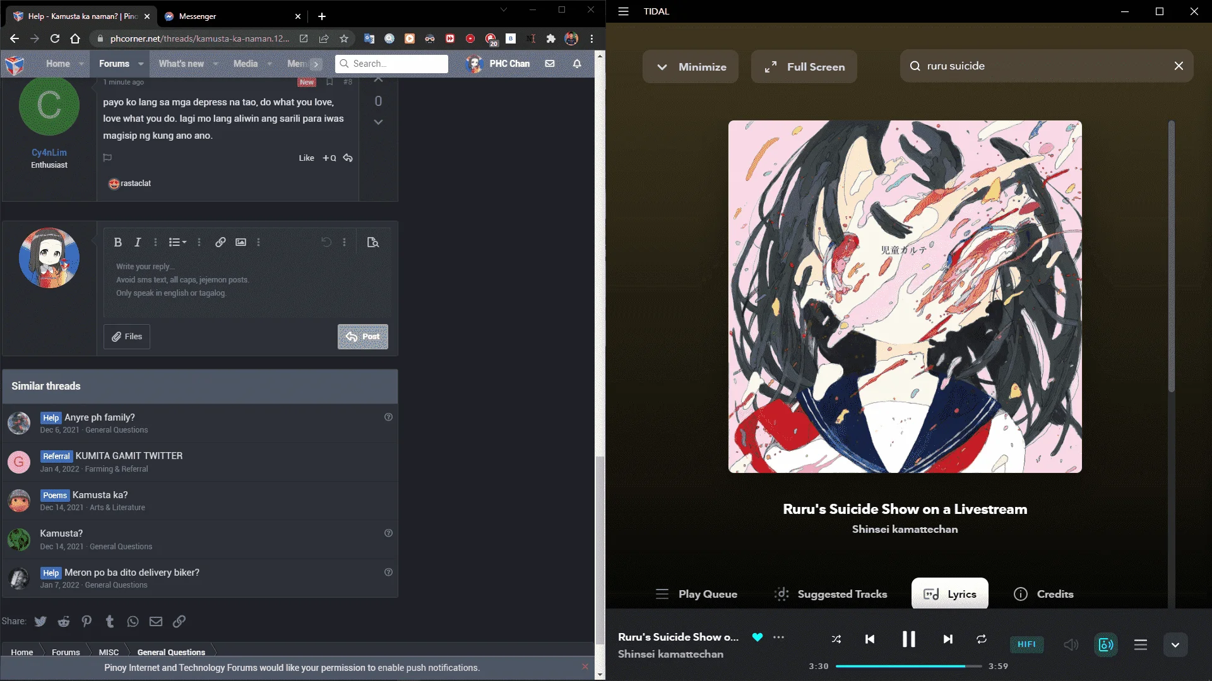
Task: Show more forum navigation items
Action: pos(316,64)
